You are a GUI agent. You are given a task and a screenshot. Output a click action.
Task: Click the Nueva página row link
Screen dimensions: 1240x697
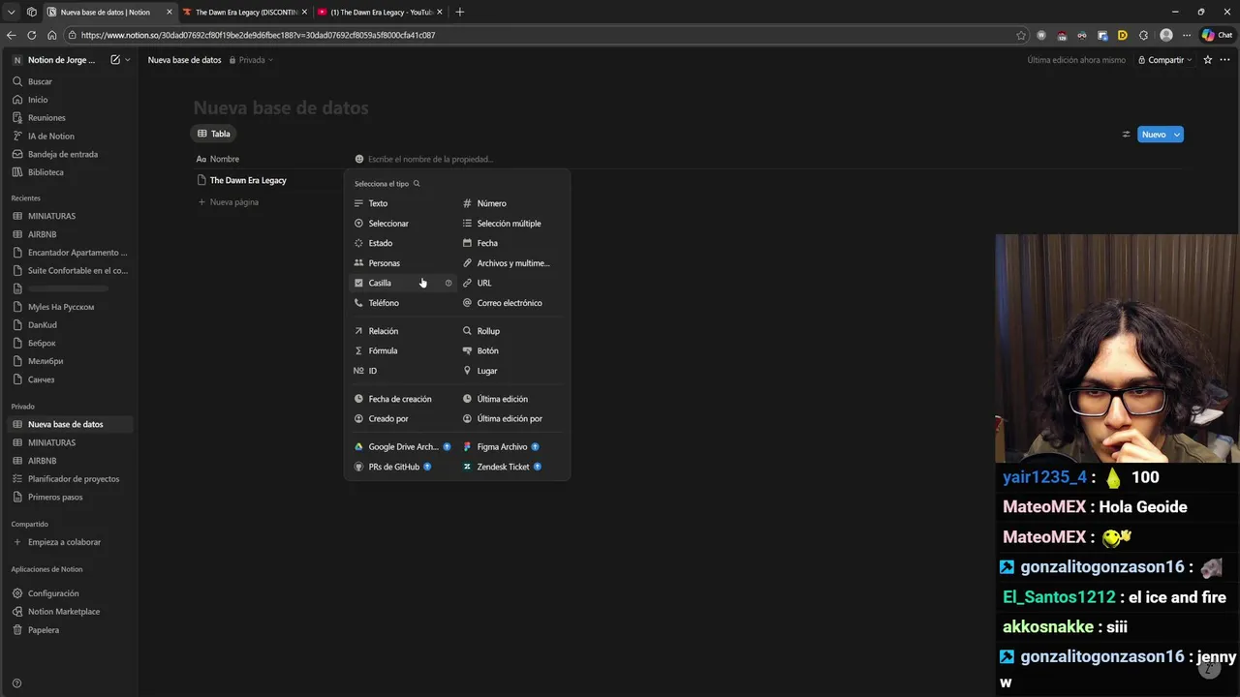[233, 202]
